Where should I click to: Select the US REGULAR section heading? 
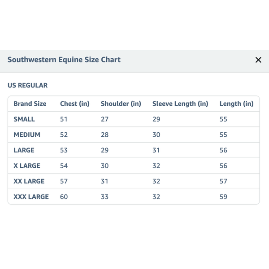27,85
